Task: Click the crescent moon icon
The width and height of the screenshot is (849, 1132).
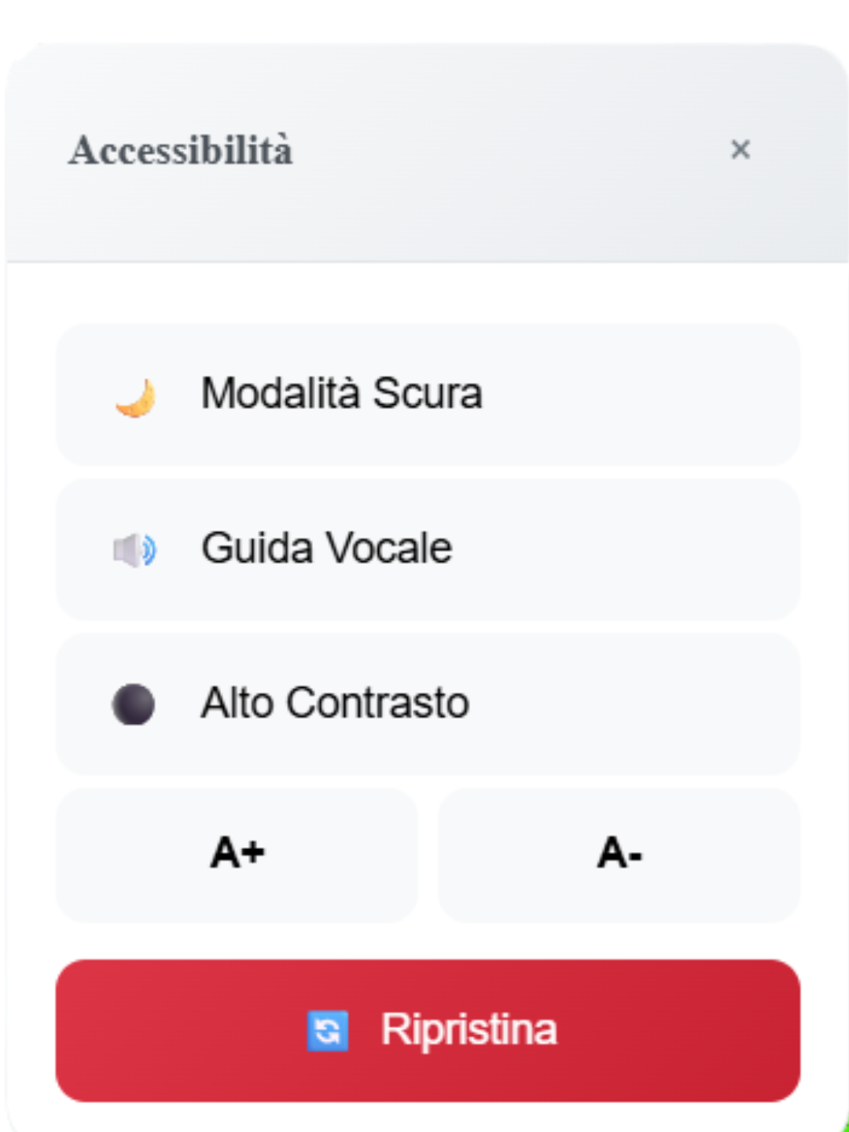Action: [135, 396]
